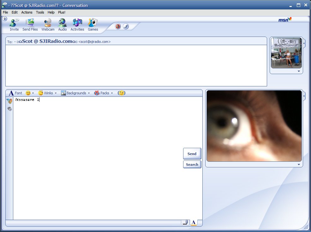Open contact display picture options arrow
Screen dimensions: 311x232
[299, 71]
